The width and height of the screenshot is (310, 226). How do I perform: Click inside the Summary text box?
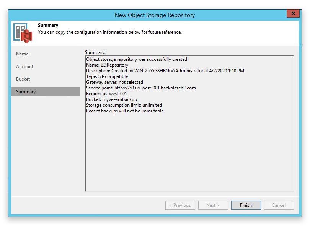point(189,124)
